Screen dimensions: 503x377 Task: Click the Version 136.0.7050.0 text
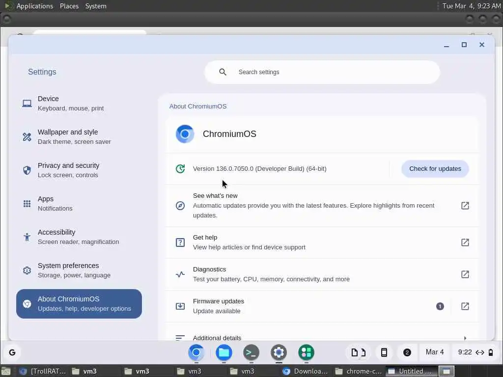pyautogui.click(x=259, y=169)
